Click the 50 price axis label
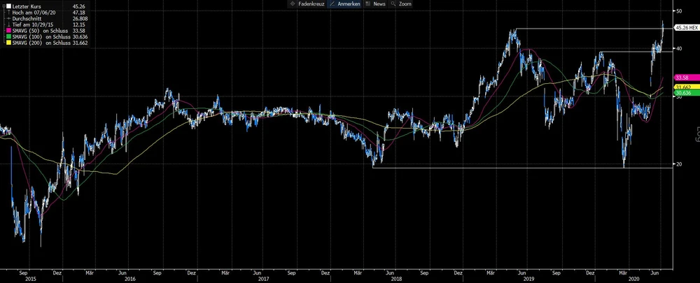This screenshot has height=283, width=700. [x=678, y=12]
